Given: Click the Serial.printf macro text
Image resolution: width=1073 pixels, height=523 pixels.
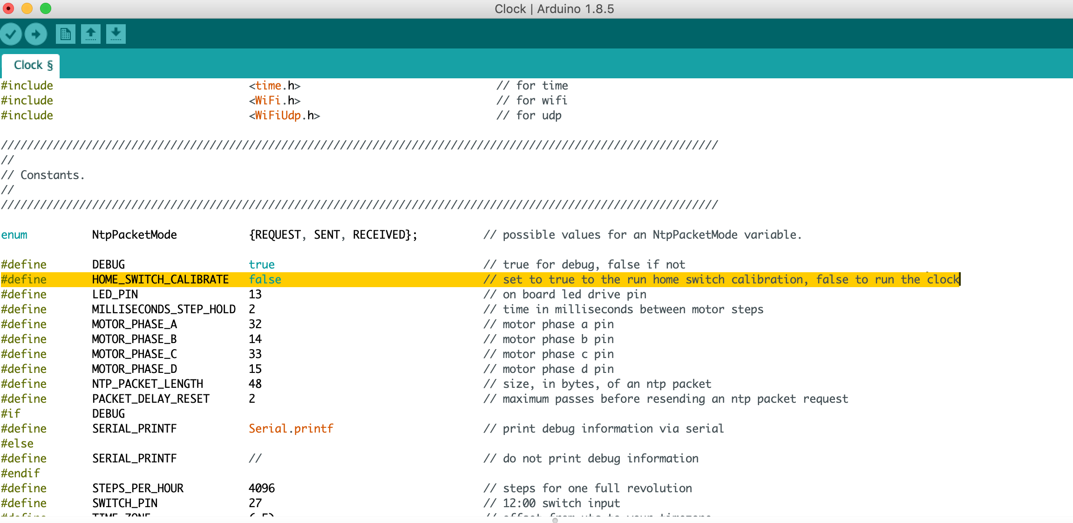Looking at the screenshot, I should pos(291,429).
